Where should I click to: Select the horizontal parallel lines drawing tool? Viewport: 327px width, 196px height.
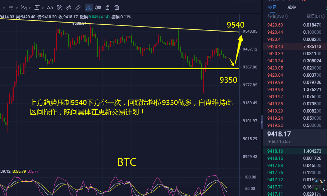[11, 8]
